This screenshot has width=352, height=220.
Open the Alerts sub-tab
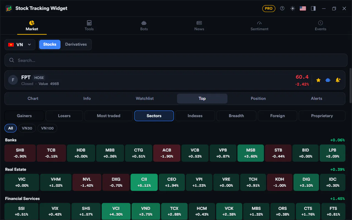tap(317, 98)
